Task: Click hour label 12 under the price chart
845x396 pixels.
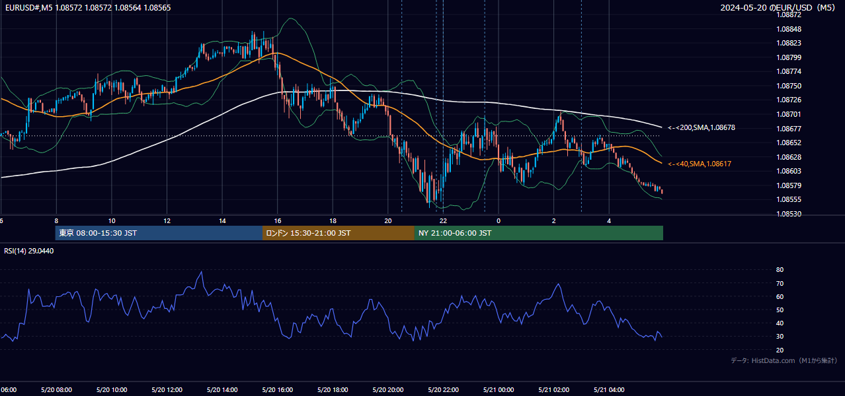Action: pyautogui.click(x=167, y=221)
